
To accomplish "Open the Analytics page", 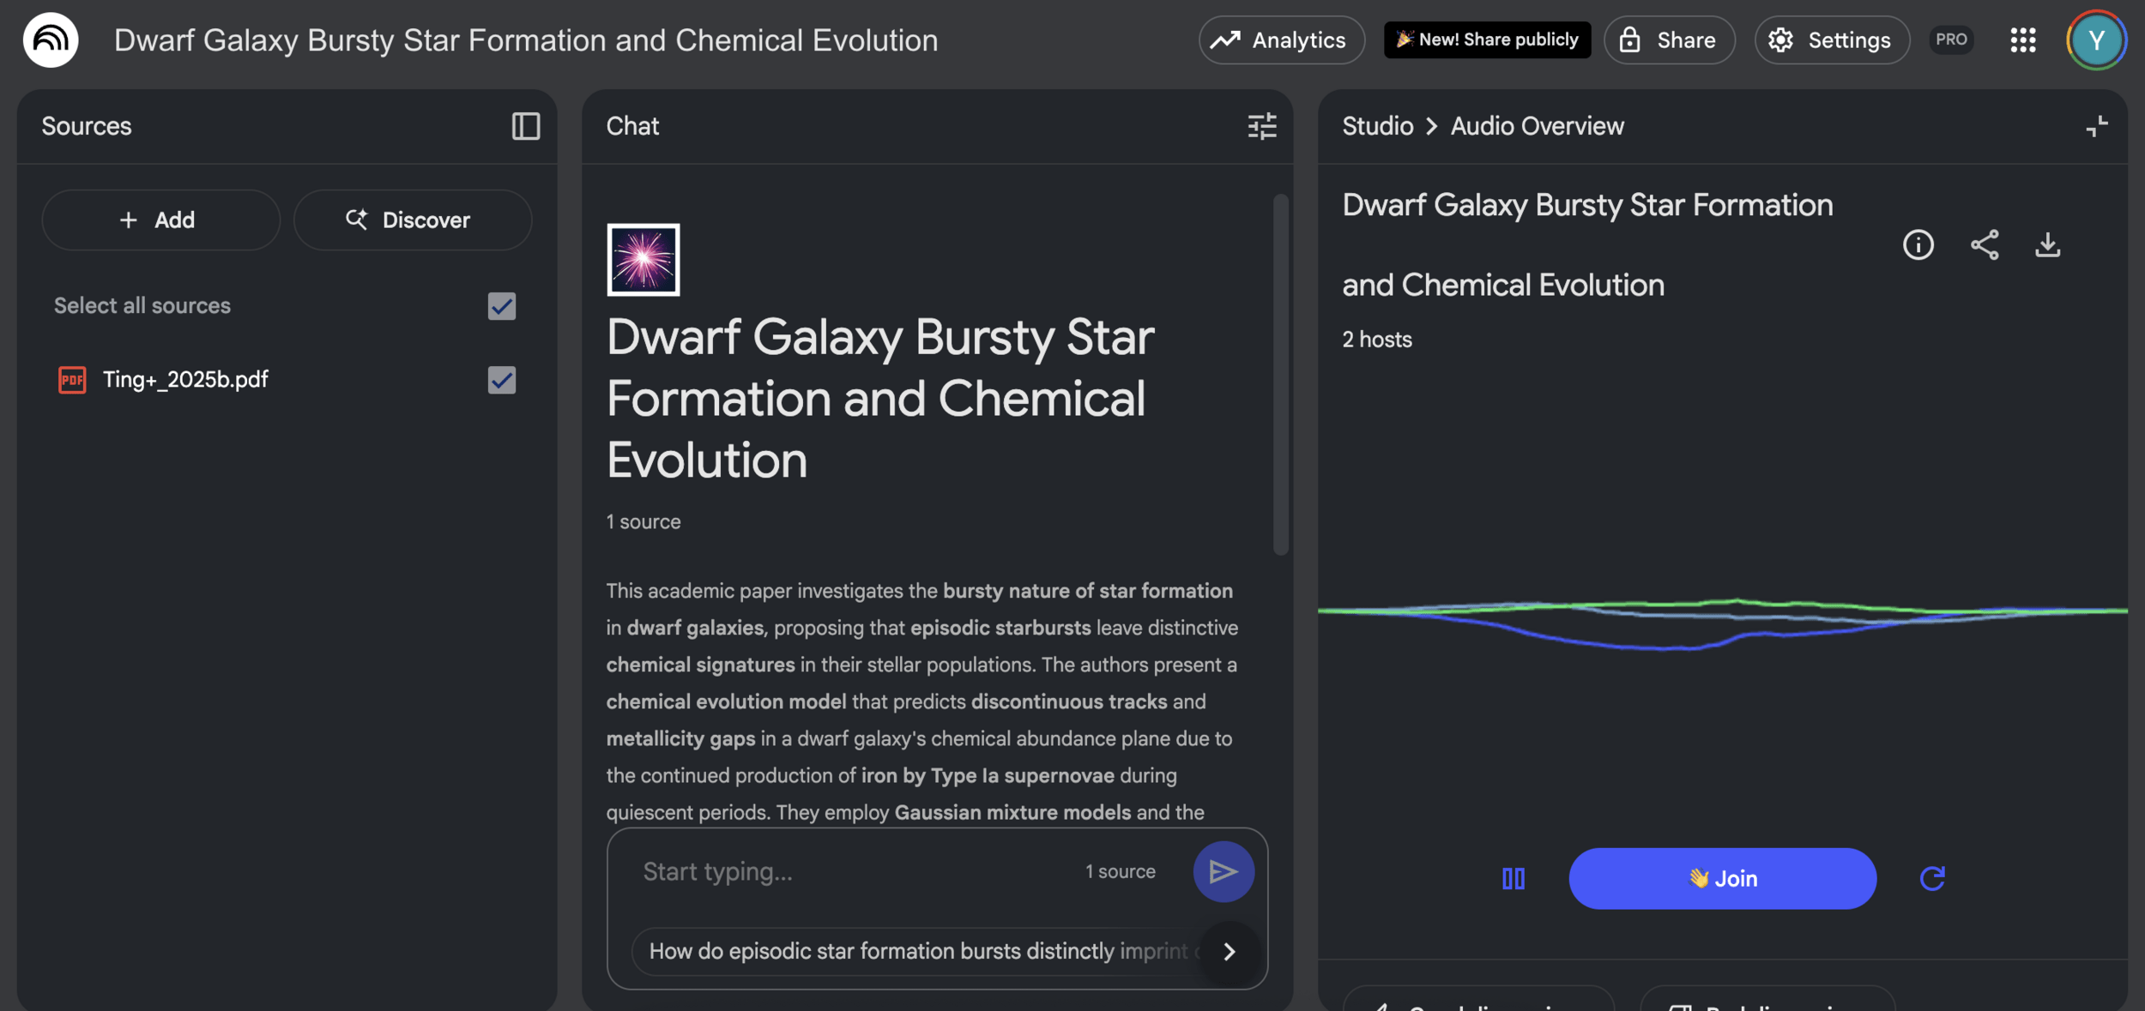I will tap(1281, 39).
